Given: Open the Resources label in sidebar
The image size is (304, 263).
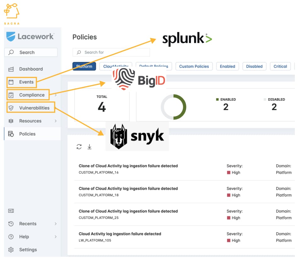Looking at the screenshot, I should click(30, 121).
